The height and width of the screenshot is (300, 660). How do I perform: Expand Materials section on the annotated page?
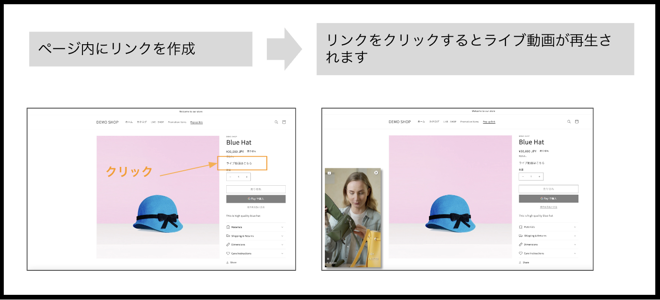[256, 227]
